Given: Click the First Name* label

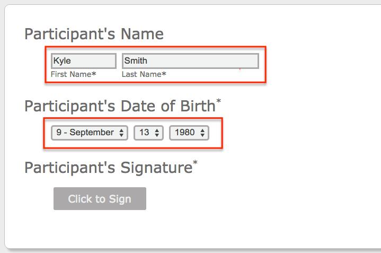Looking at the screenshot, I should coord(73,74).
